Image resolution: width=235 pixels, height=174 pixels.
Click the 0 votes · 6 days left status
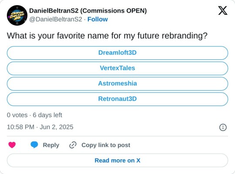pos(34,115)
